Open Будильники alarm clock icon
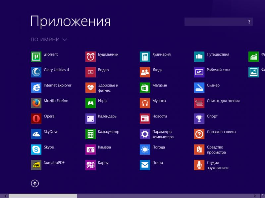 (90, 57)
